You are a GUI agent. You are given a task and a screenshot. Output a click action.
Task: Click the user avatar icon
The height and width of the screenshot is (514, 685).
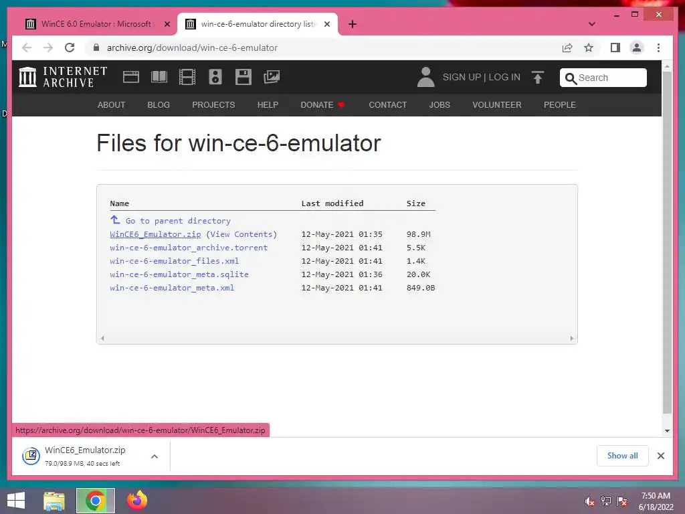(x=425, y=78)
